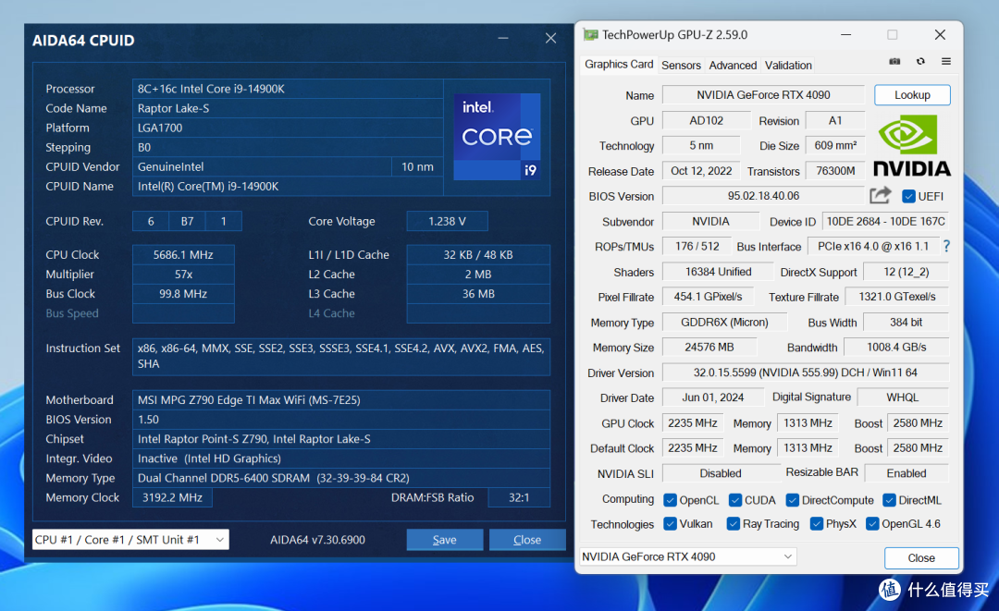
Task: Click the GPU-Z title bar app icon
Action: pyautogui.click(x=590, y=34)
